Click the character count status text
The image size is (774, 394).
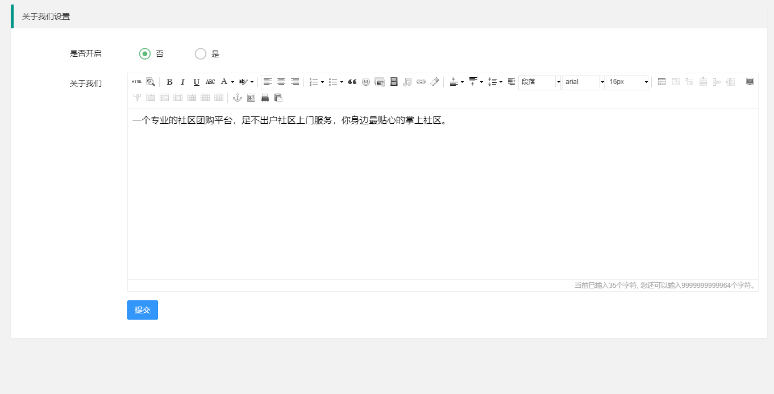click(x=665, y=286)
